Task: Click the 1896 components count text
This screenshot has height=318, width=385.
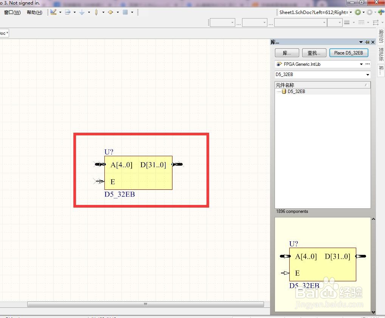Action: [292, 211]
